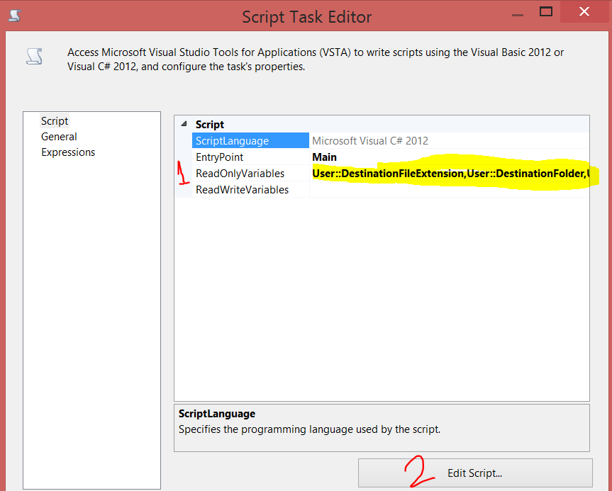Click the VSTA scroll icon above the left pane
612x491 pixels.
point(34,56)
